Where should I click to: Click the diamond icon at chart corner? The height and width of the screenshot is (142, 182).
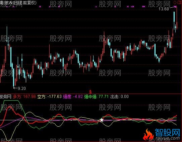coord(175,2)
